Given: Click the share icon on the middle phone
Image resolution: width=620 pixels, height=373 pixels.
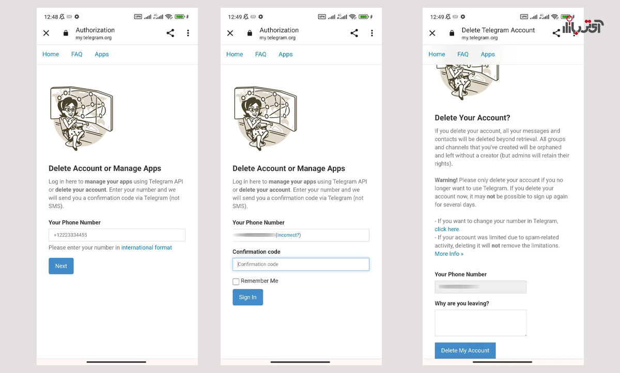Looking at the screenshot, I should click(354, 33).
